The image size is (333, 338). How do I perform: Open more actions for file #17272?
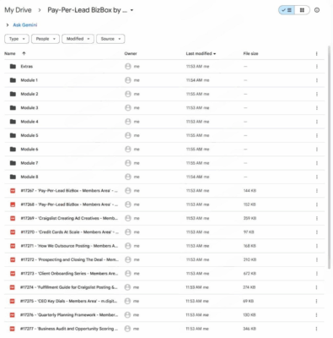[317, 259]
